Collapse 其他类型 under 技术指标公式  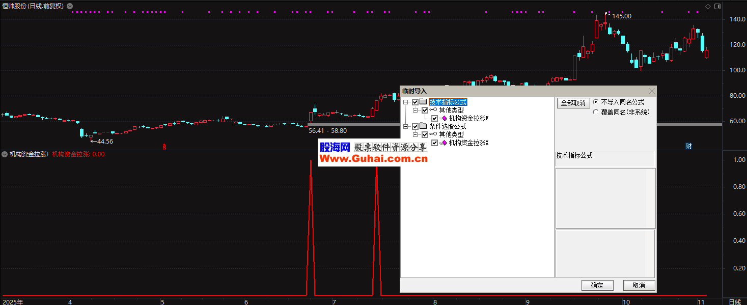pyautogui.click(x=416, y=110)
